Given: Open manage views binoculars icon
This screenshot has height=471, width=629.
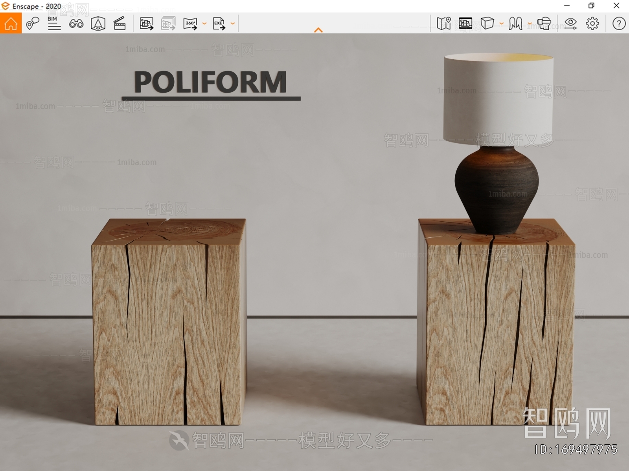Looking at the screenshot, I should click(x=76, y=24).
